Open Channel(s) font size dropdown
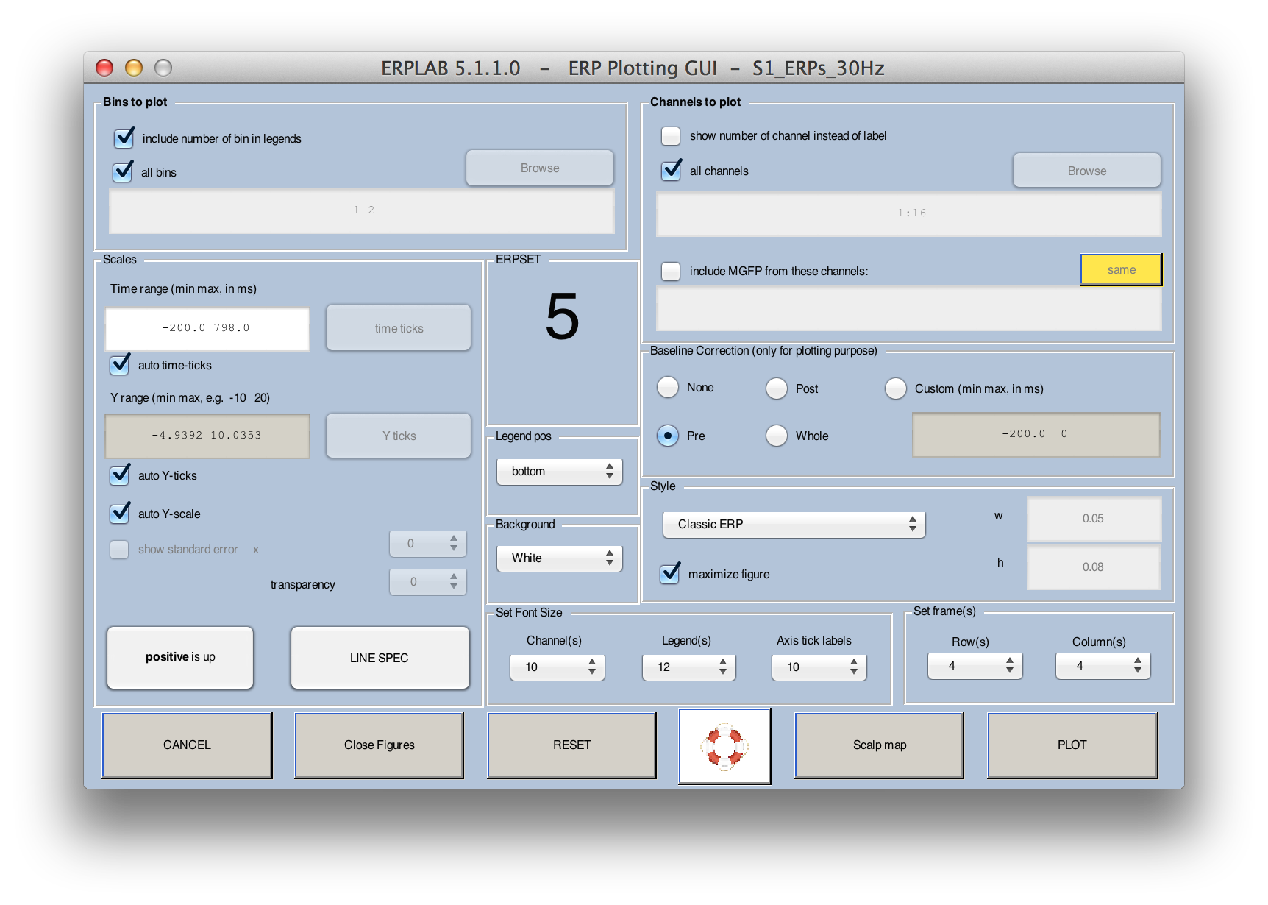Viewport: 1268px width, 905px height. (558, 667)
